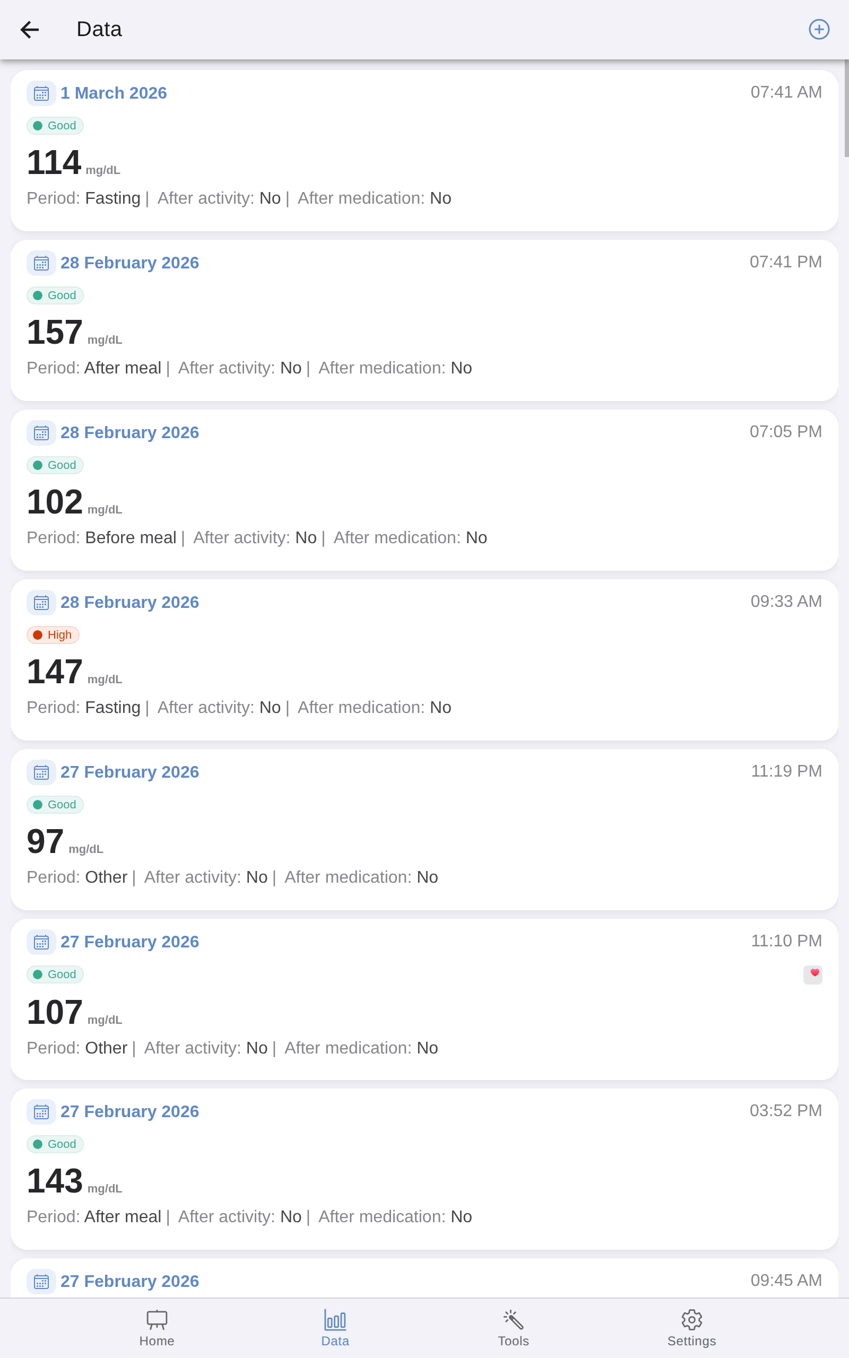Click the 28 February 2026 07:05 PM date
Viewport: 849px width, 1358px height.
click(129, 433)
